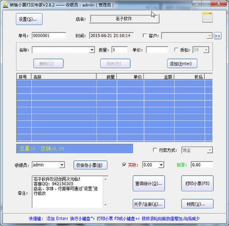Open 查询统计(Q)... query statistics
This screenshot has width=229, height=226.
point(149,184)
